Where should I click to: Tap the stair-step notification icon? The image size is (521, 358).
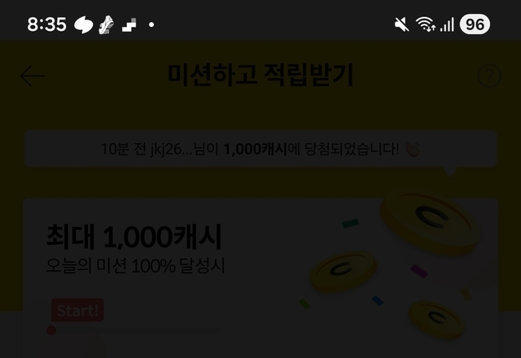pyautogui.click(x=129, y=25)
